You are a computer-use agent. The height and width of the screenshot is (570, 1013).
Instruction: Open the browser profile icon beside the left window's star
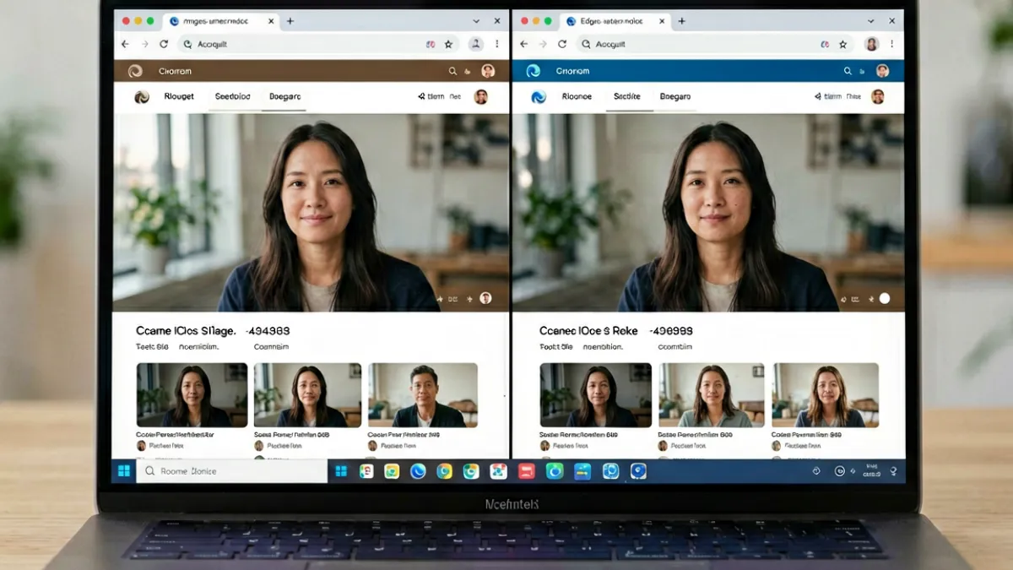(x=475, y=44)
